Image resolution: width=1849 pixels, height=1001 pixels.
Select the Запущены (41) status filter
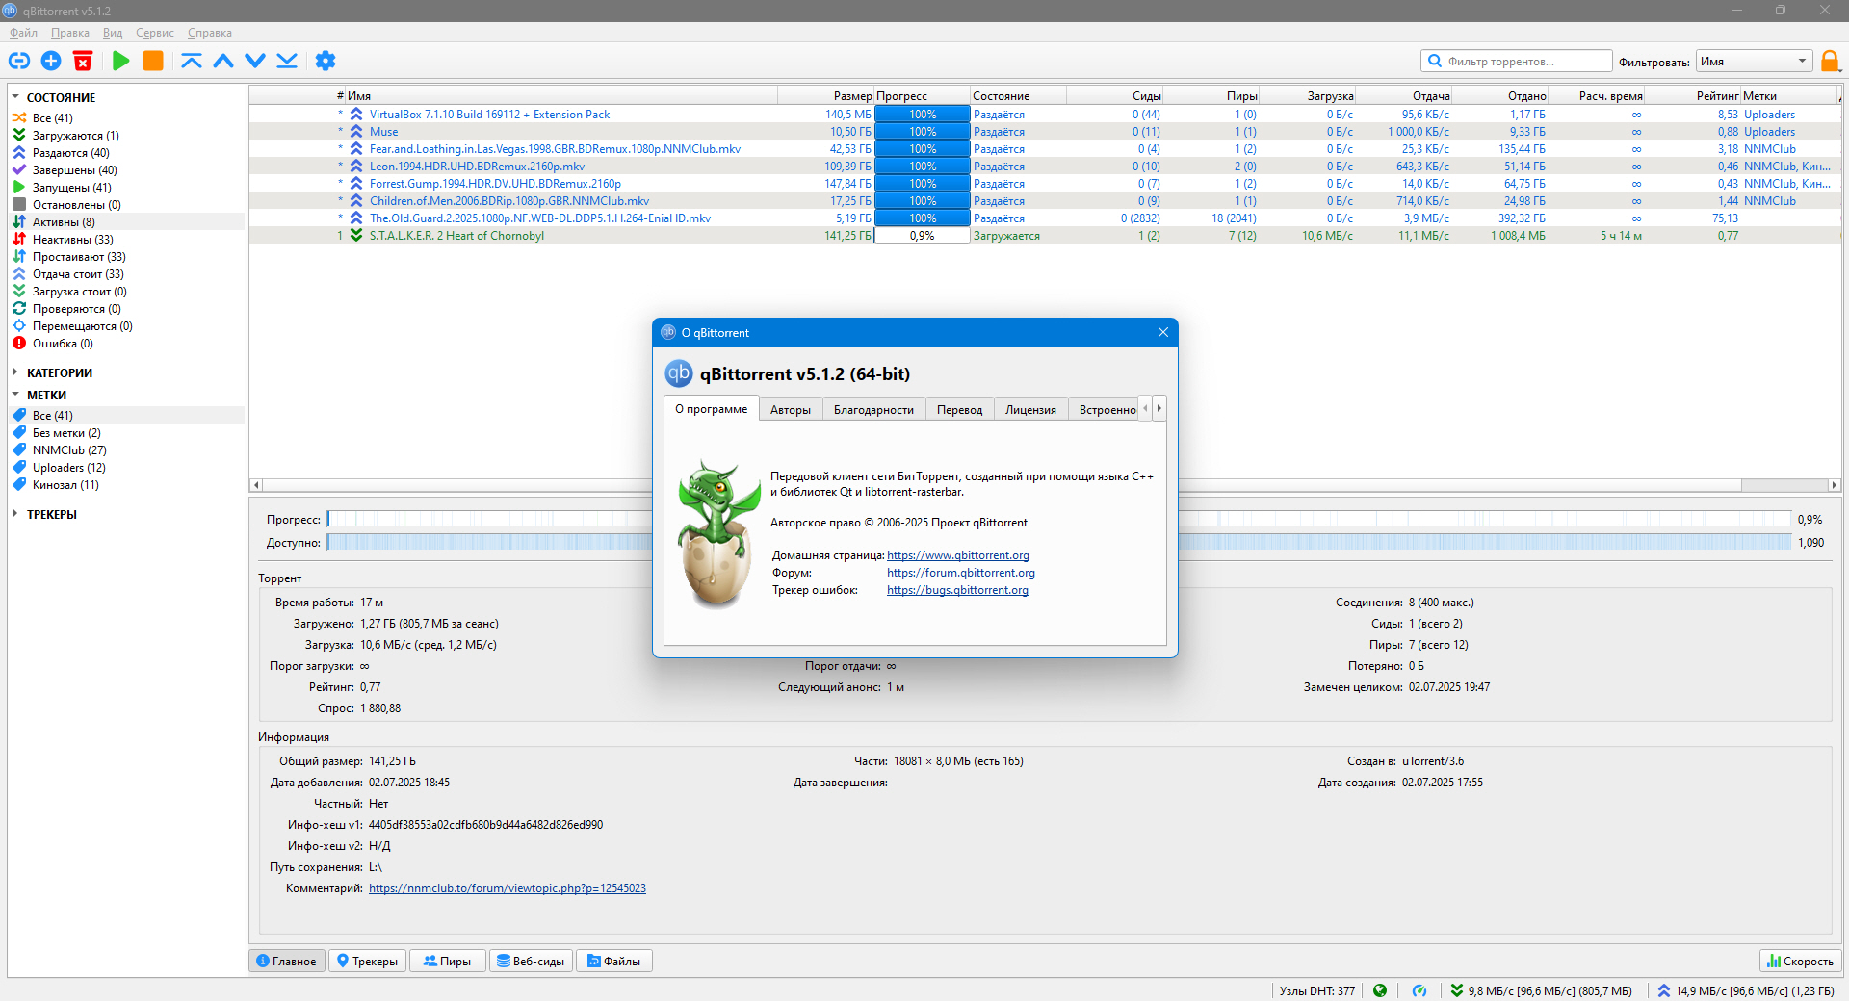71,188
